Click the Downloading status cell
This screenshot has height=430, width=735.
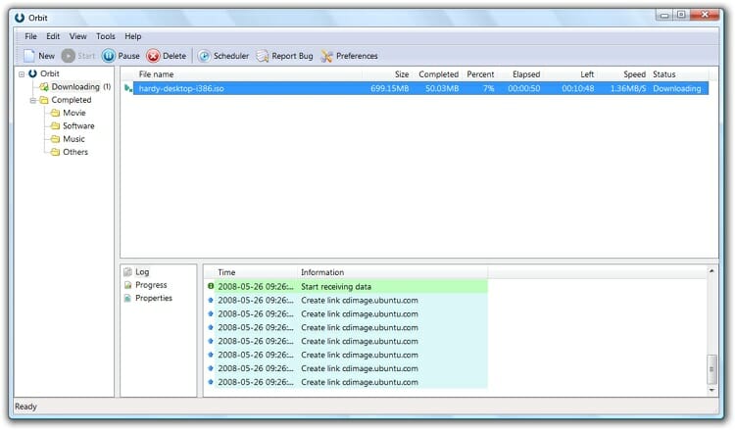click(x=677, y=88)
